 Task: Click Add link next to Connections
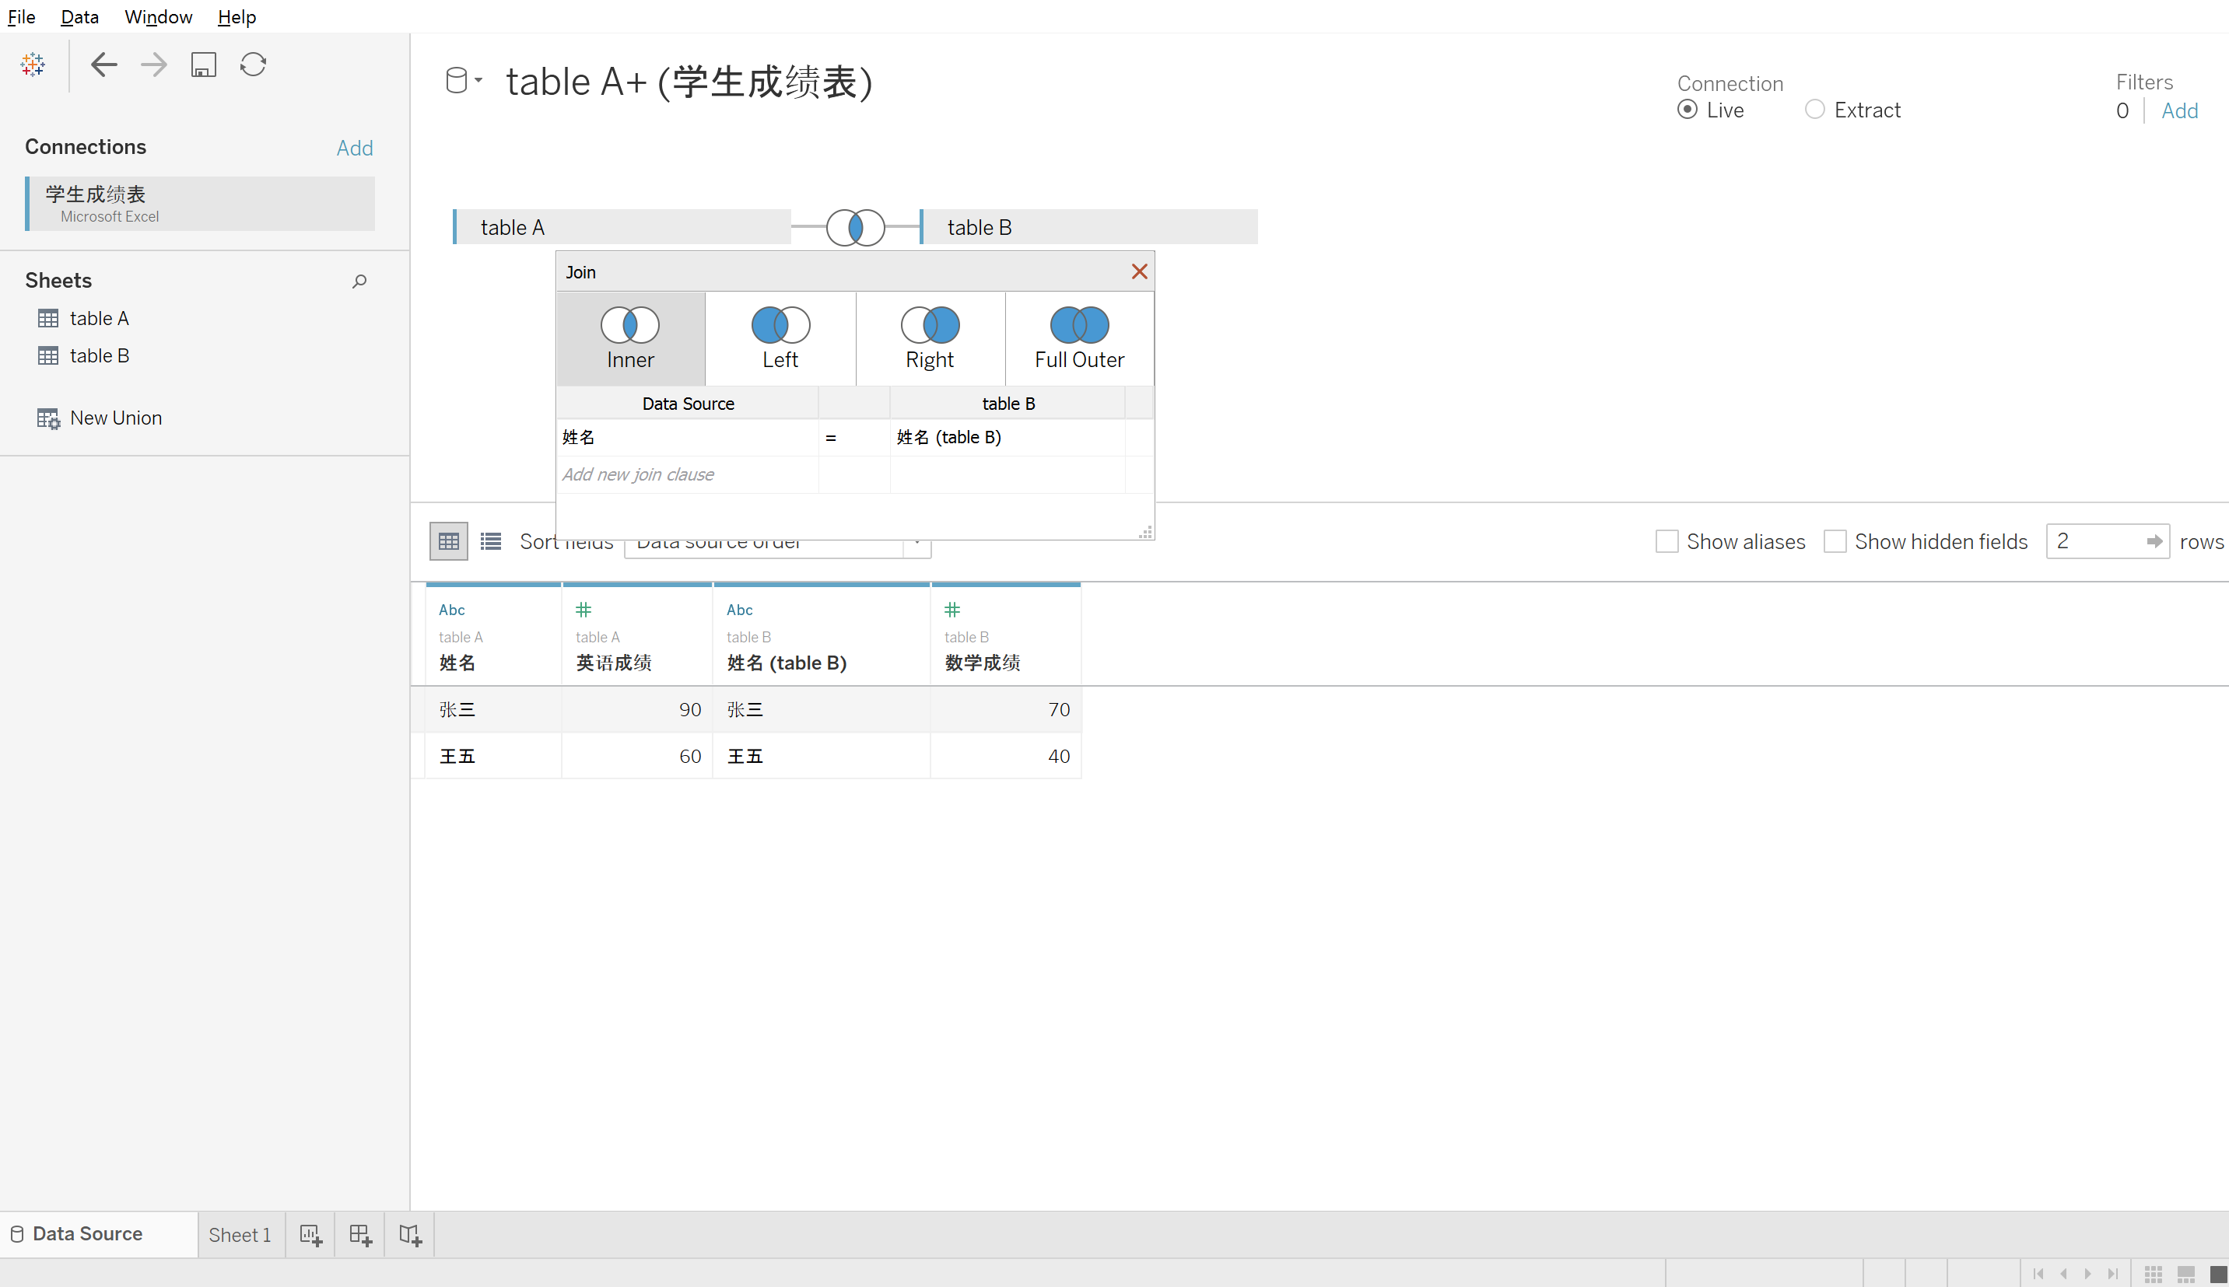(x=355, y=148)
